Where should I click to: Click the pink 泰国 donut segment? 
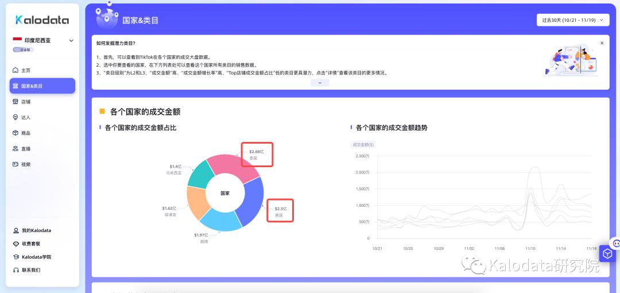tap(232, 167)
